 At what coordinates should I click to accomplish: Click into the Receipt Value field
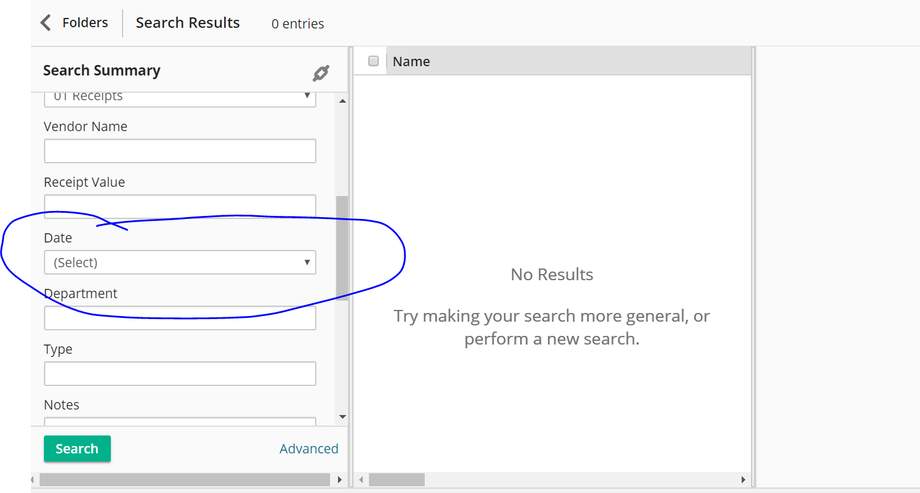tap(180, 206)
